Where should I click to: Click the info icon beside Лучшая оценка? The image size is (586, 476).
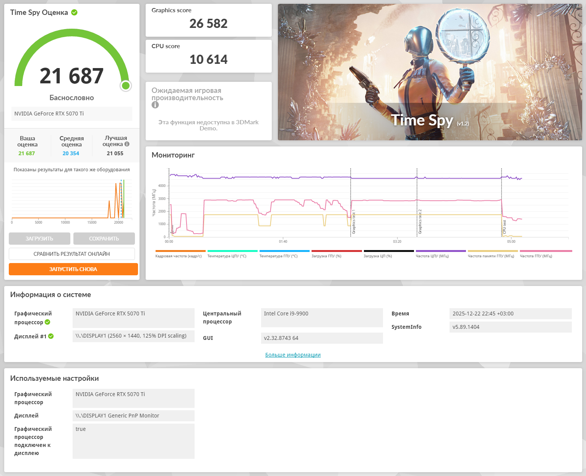(127, 144)
